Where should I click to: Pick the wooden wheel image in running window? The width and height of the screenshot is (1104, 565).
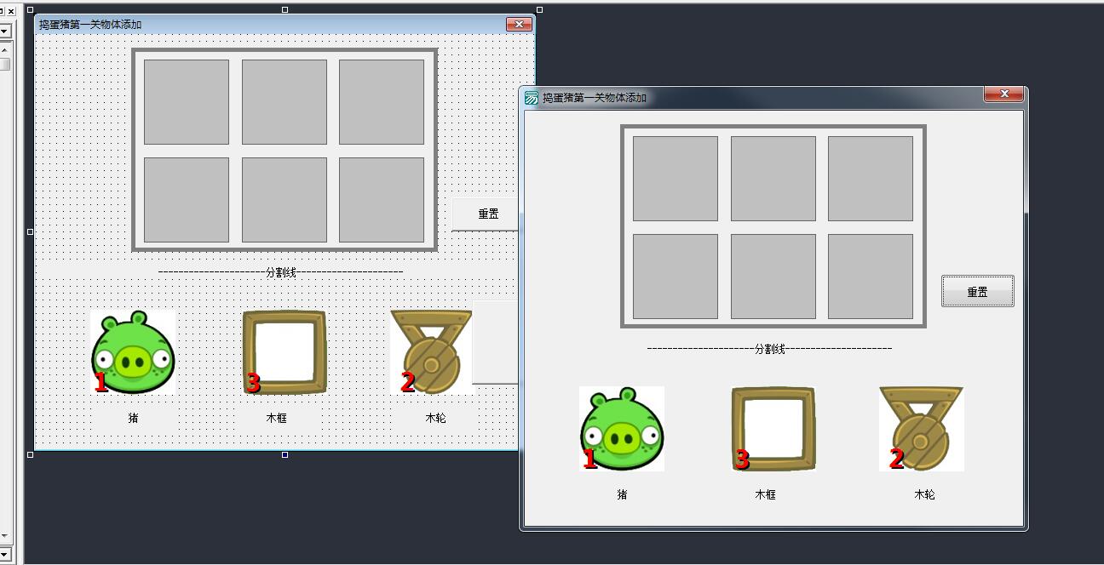coord(922,429)
